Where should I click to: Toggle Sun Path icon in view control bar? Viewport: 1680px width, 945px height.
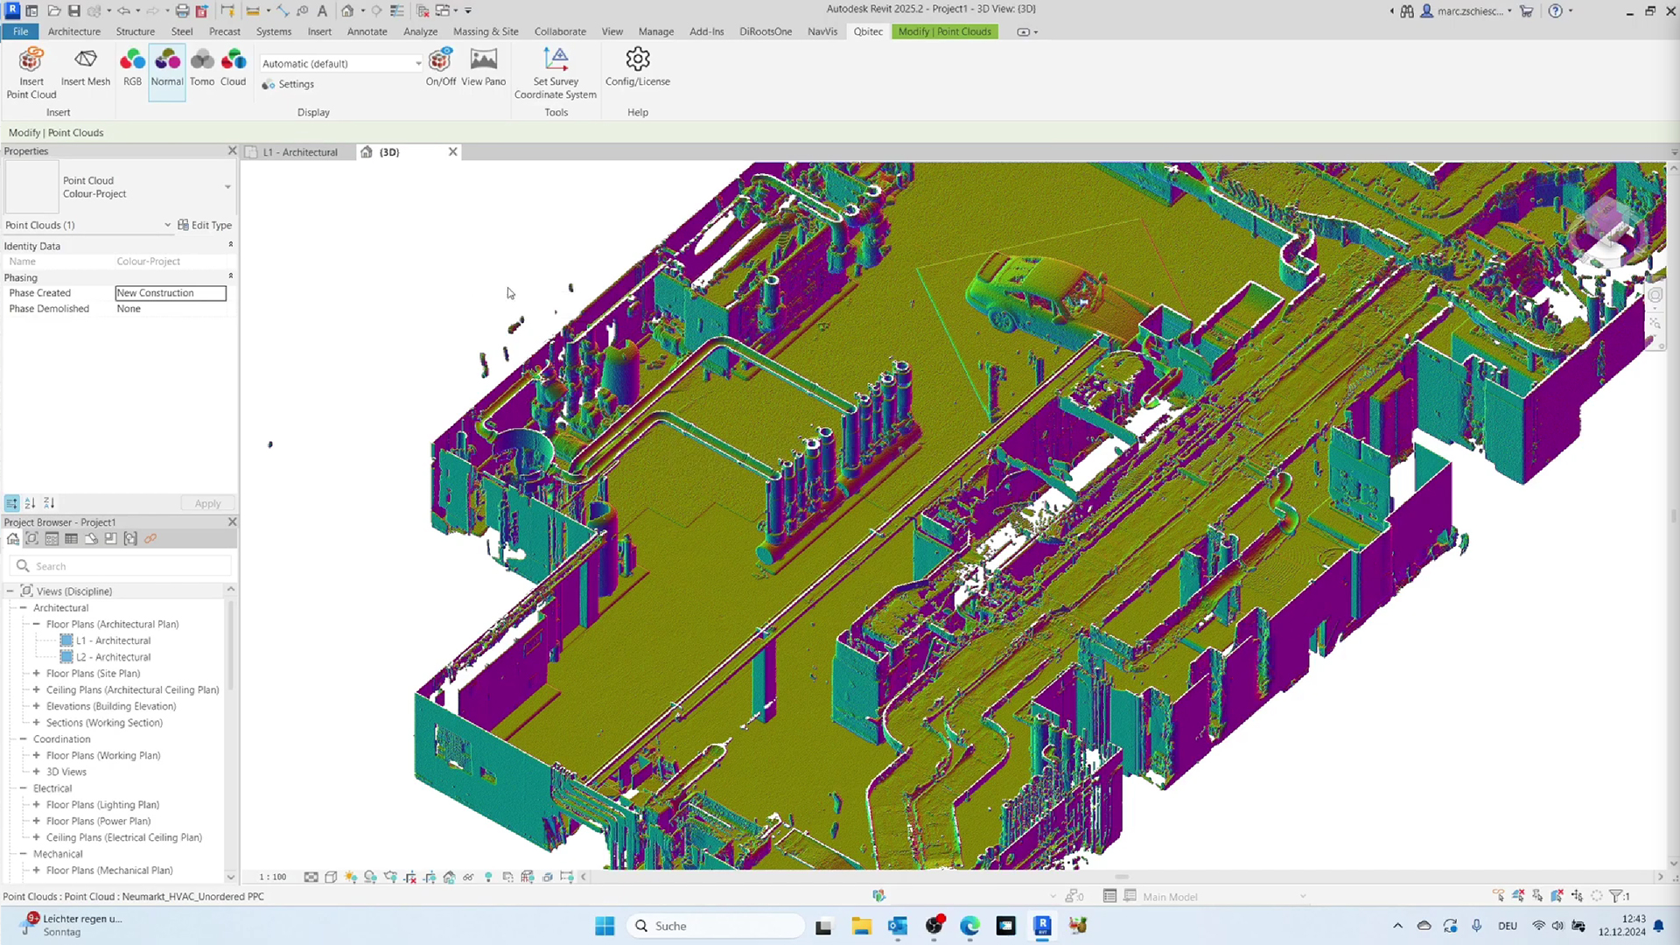click(x=351, y=877)
